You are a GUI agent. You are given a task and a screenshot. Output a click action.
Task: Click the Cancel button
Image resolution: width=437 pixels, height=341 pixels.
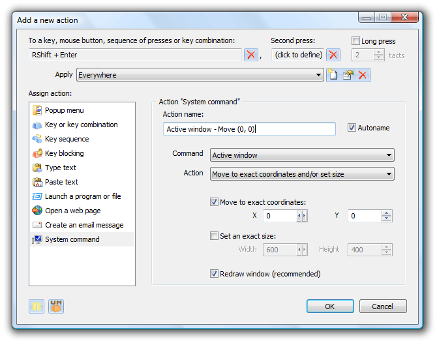pos(382,306)
